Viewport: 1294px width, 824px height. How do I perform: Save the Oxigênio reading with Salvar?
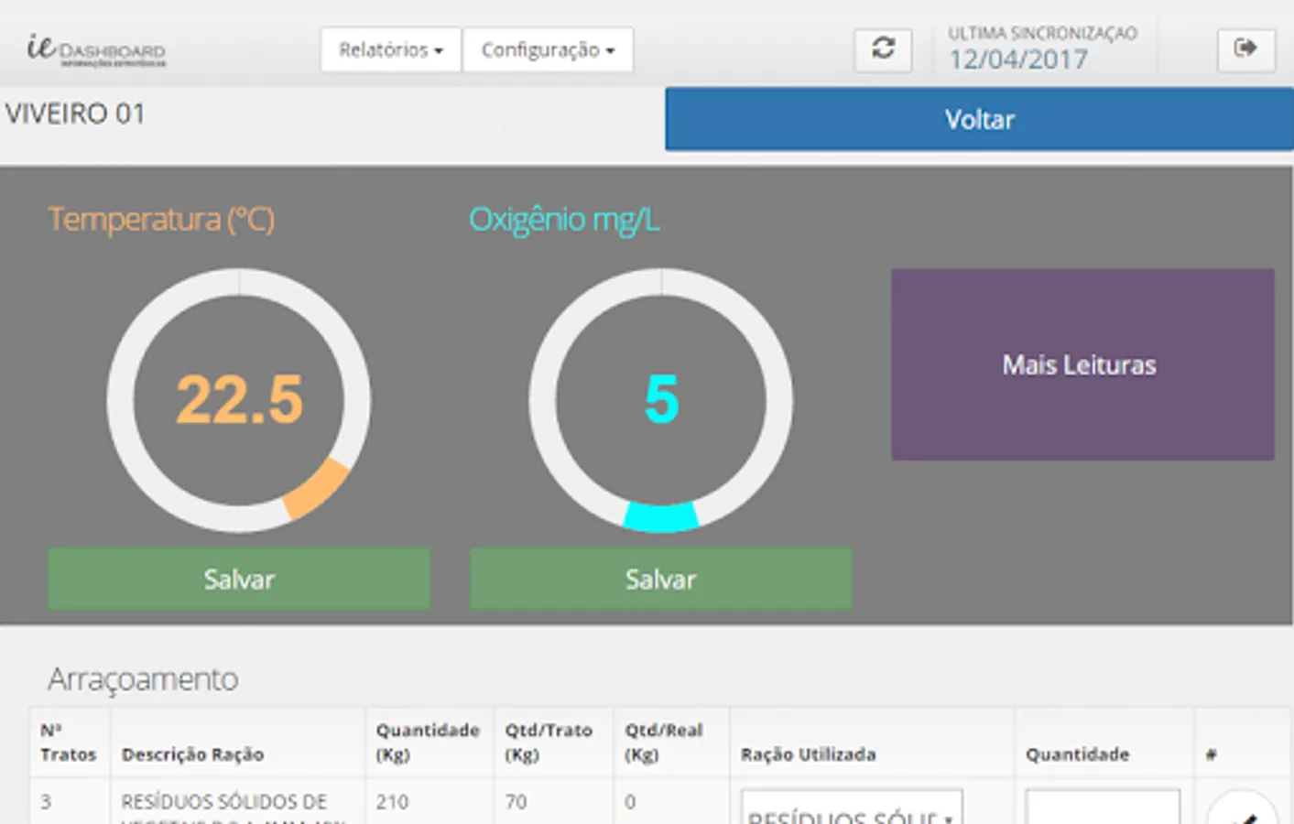click(660, 579)
